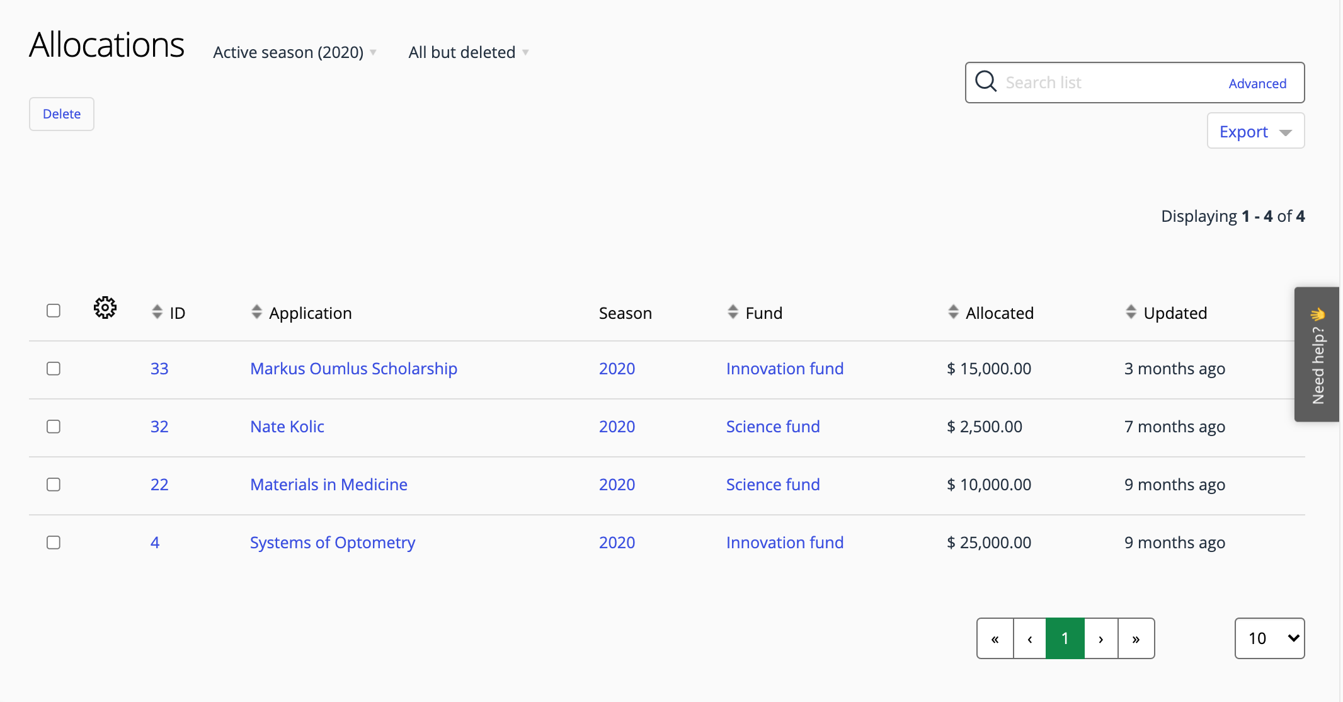Jump to the last page with double arrow
Viewport: 1343px width, 702px height.
(1136, 638)
